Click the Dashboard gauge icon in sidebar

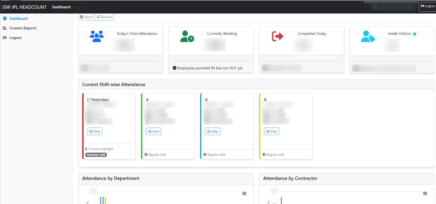[5, 18]
